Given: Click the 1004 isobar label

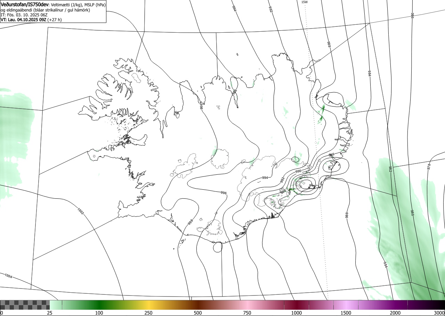Looking at the screenshot, I should point(8,276).
